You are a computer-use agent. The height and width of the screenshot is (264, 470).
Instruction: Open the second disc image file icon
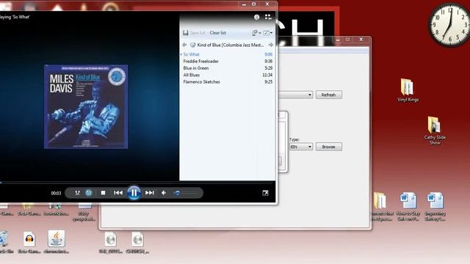point(137,243)
